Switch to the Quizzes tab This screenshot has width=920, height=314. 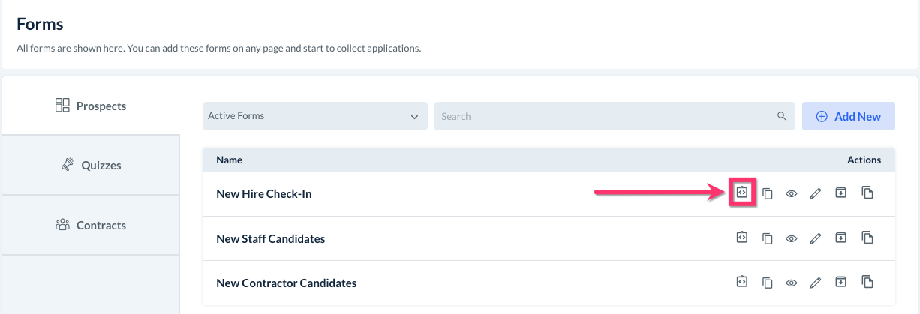(91, 165)
